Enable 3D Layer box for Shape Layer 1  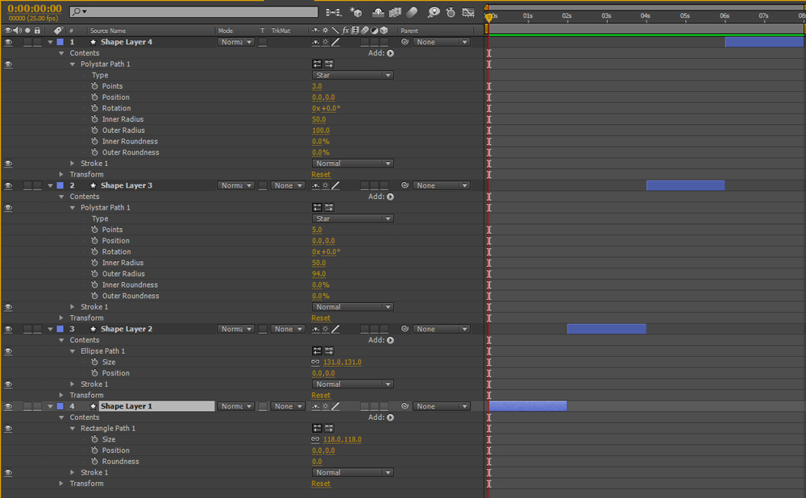pos(384,406)
